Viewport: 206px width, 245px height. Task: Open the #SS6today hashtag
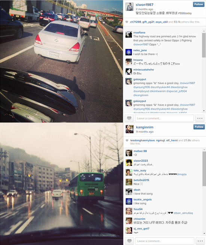[x=185, y=13]
